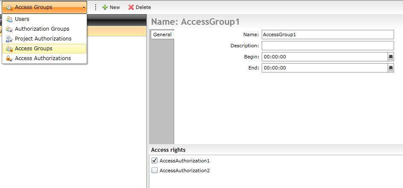Open the Begin time picker icon
403x188 pixels.
(391, 57)
